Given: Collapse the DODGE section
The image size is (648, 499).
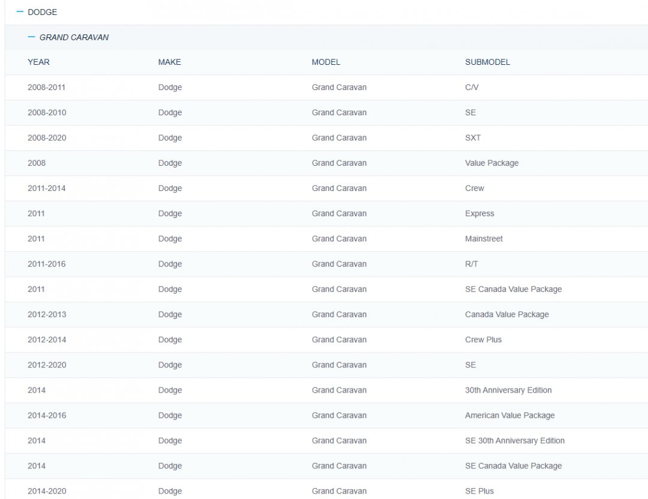Looking at the screenshot, I should (x=20, y=12).
